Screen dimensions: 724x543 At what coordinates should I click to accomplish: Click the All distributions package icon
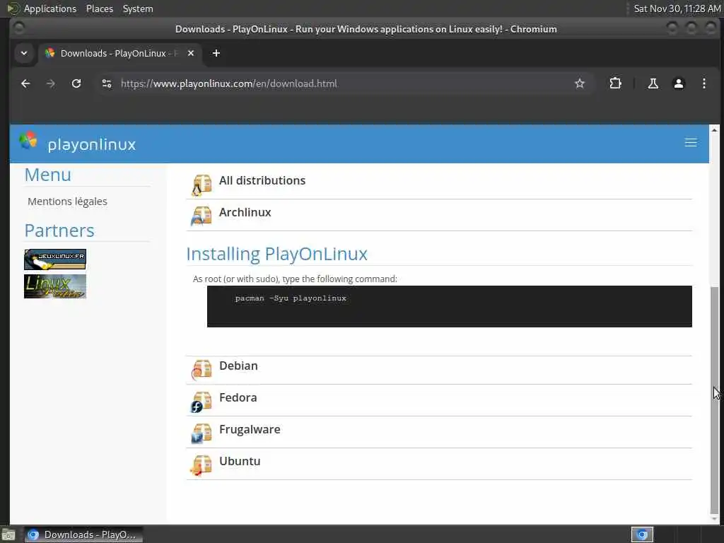pos(202,185)
